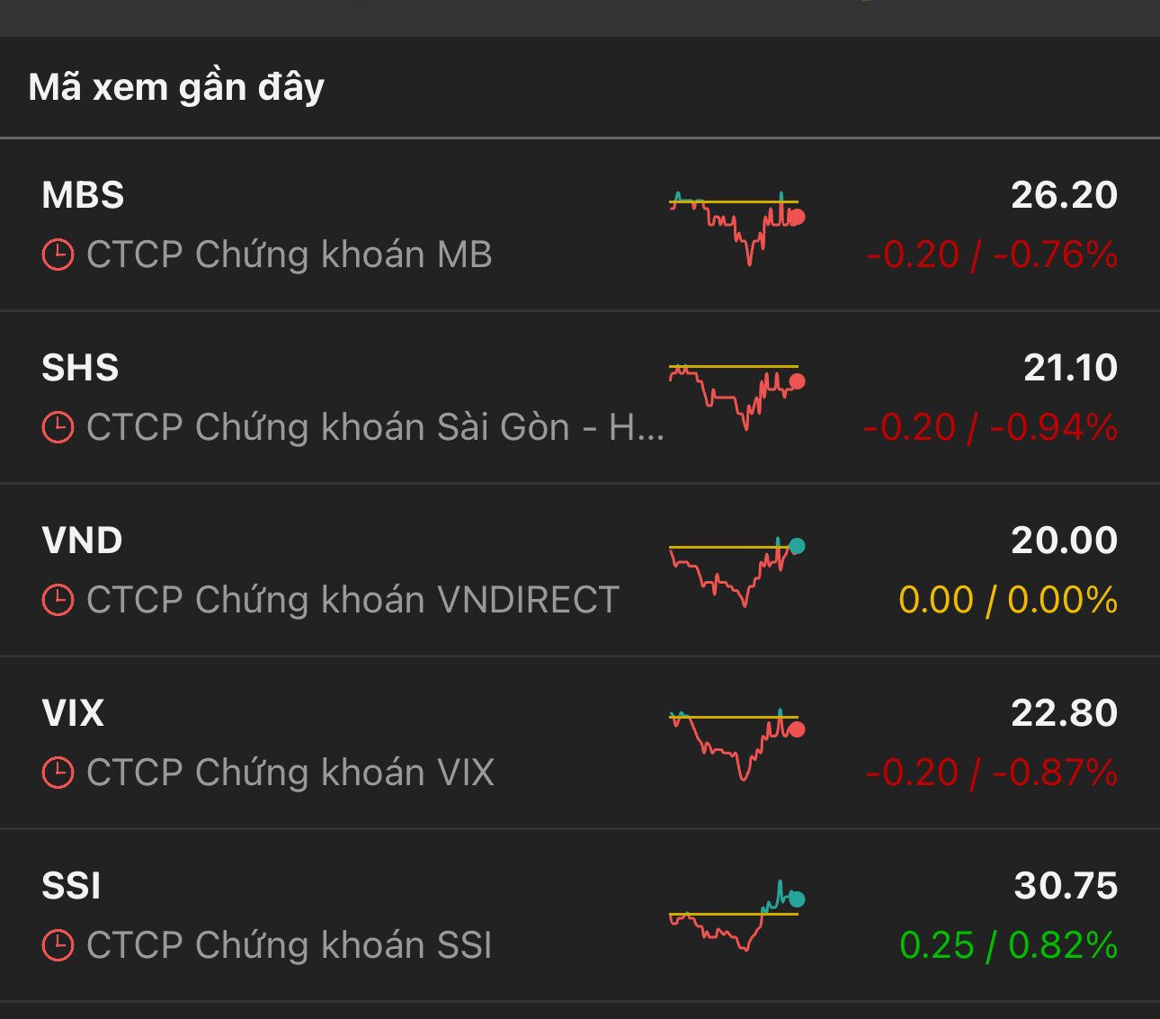The height and width of the screenshot is (1019, 1160).
Task: Select the SSI ticker symbol
Action: [x=71, y=887]
